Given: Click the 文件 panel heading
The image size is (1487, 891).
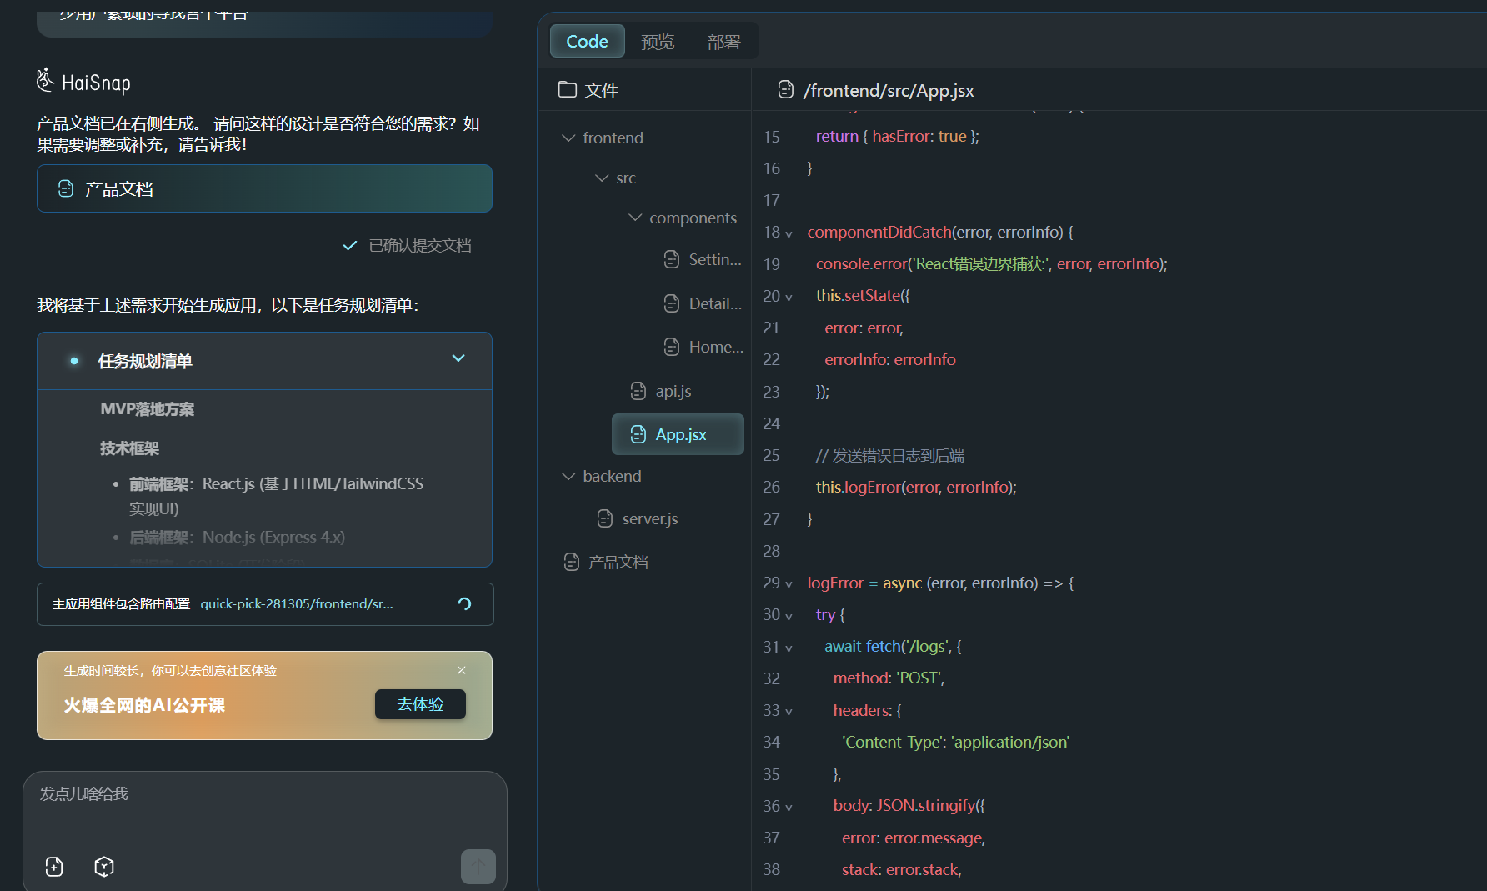Looking at the screenshot, I should [601, 90].
